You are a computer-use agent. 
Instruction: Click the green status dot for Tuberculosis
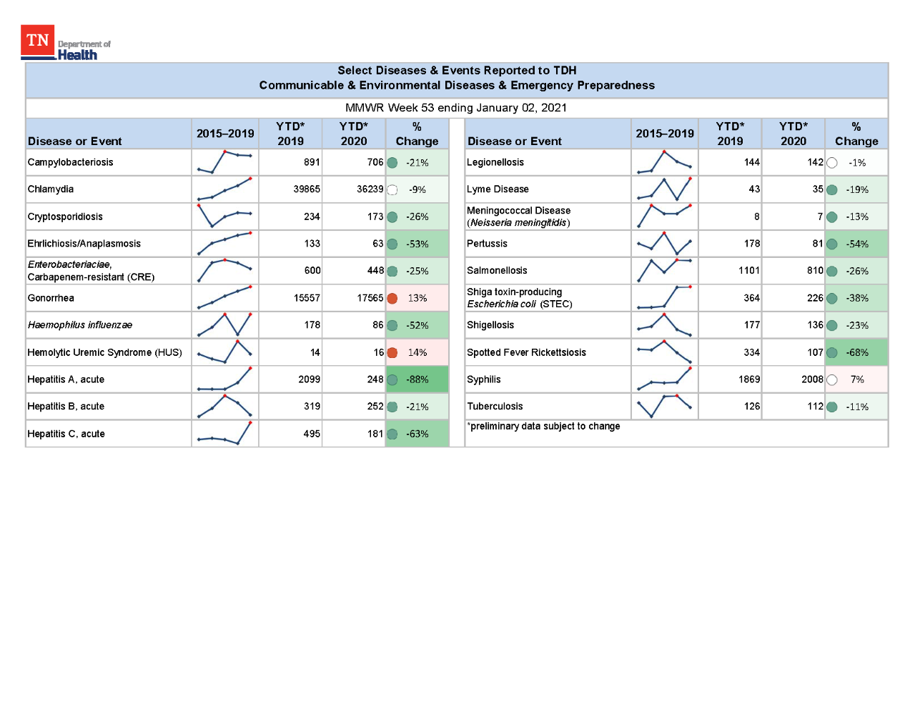point(832,407)
